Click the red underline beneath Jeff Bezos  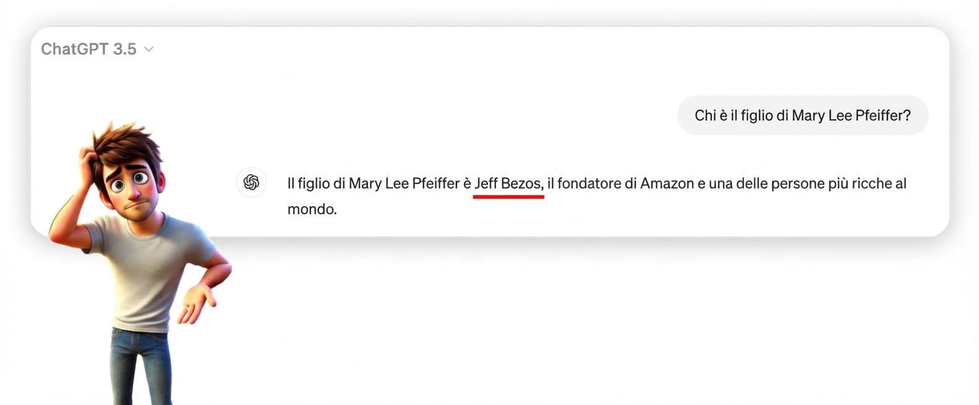pos(508,195)
